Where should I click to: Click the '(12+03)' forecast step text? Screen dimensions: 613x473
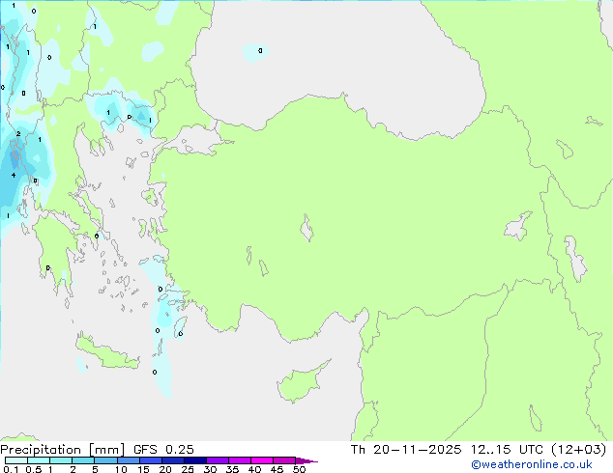pos(578,450)
